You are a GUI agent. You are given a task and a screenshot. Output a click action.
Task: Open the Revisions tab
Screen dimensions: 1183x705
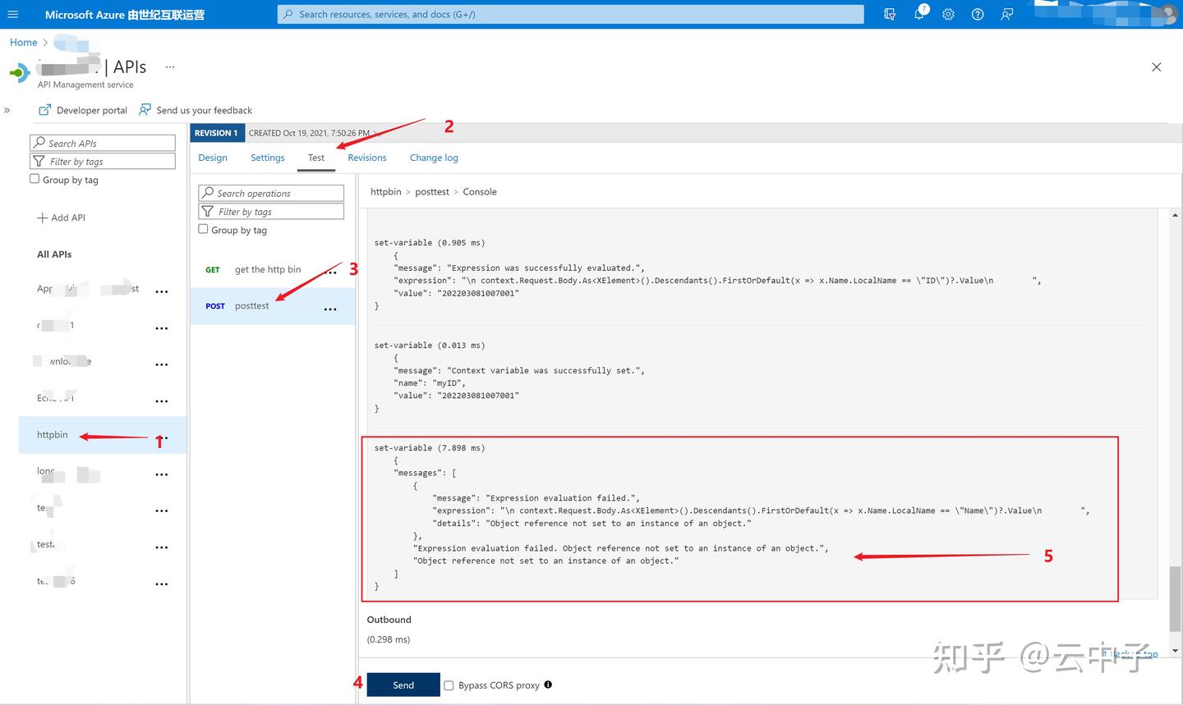coord(367,158)
